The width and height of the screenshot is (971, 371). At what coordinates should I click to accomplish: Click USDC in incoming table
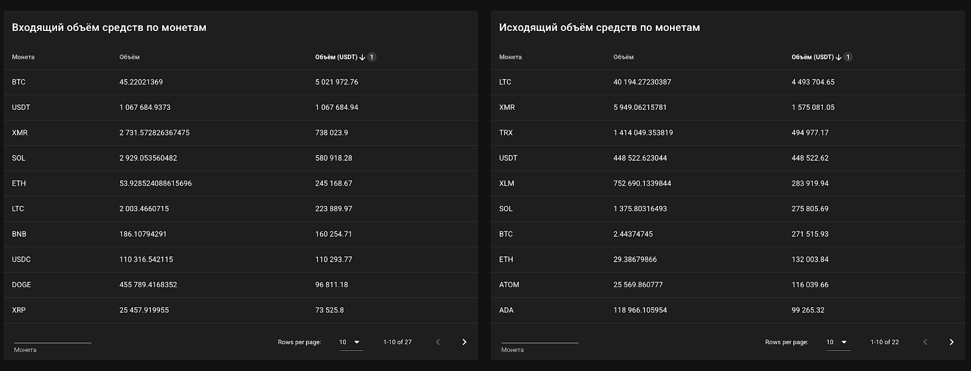[x=21, y=259]
